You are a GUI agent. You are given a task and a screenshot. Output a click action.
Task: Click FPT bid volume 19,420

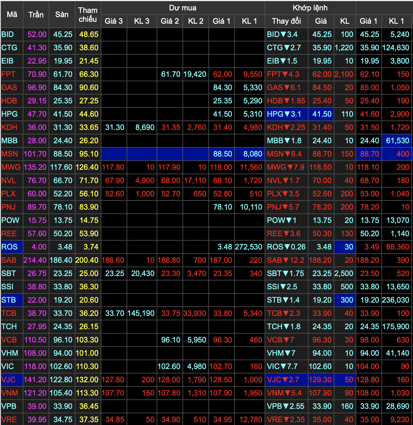(196, 74)
